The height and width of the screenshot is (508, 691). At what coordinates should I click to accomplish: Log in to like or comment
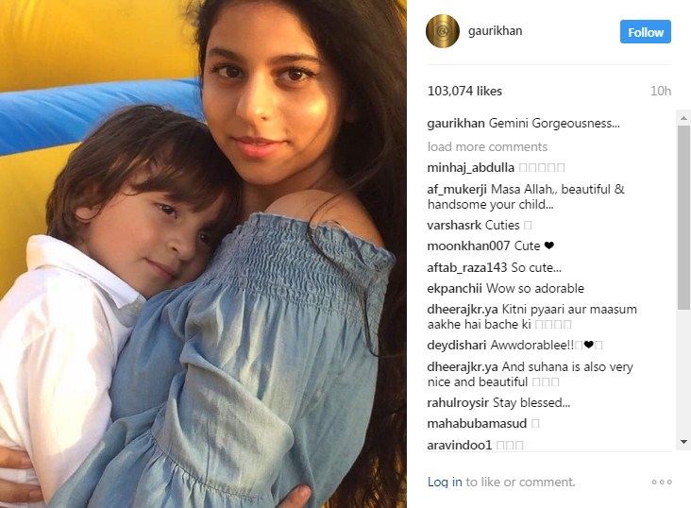pos(445,482)
